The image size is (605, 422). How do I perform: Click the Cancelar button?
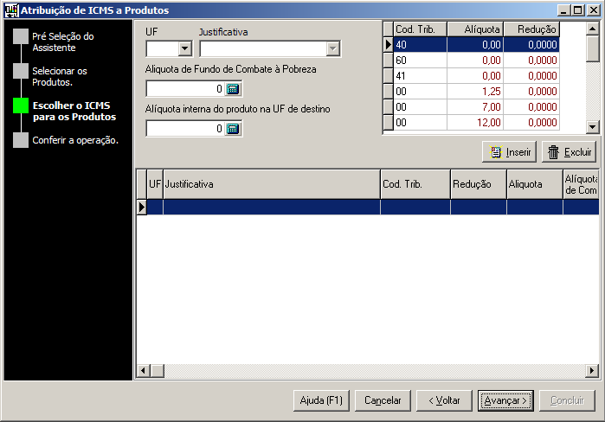tap(383, 400)
